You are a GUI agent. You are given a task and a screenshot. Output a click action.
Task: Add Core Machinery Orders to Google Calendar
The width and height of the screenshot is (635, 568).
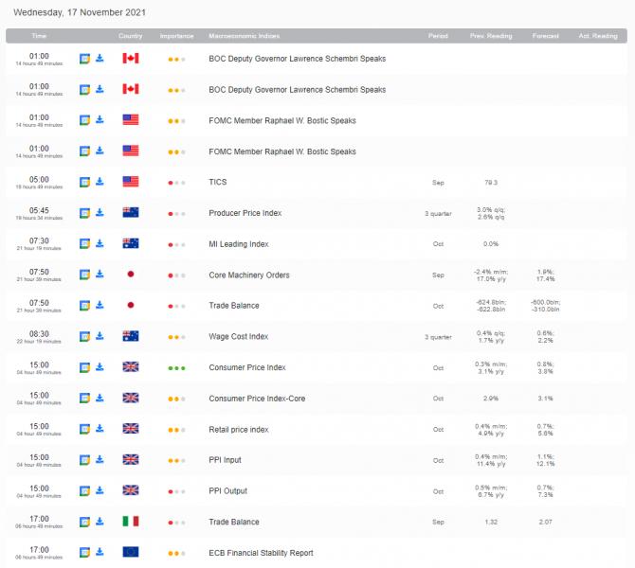pos(84,275)
